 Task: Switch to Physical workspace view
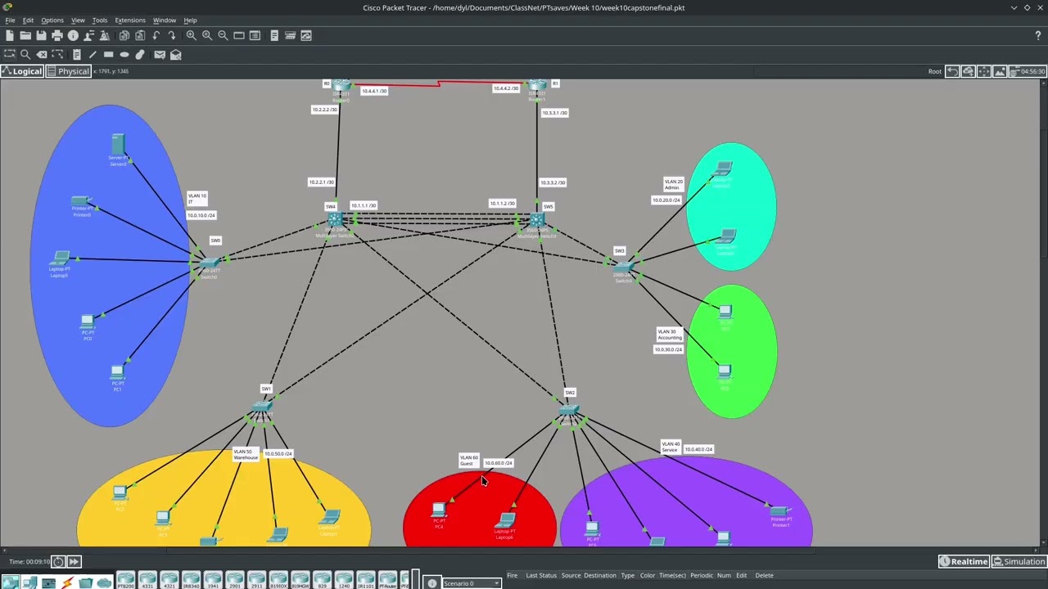tap(68, 71)
